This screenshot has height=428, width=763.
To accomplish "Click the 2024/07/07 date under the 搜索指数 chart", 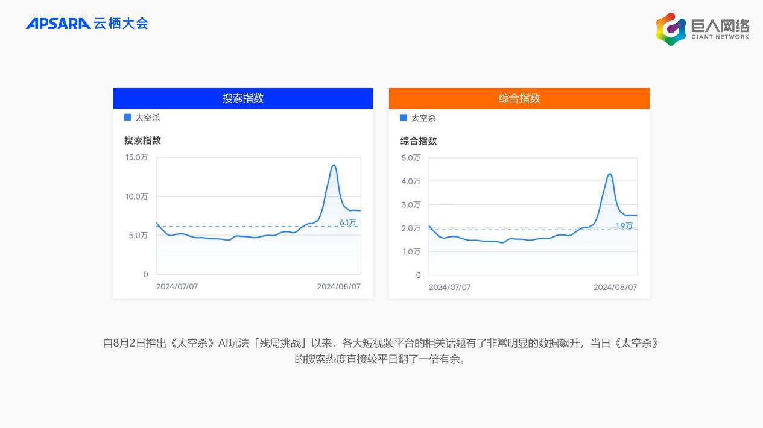I will pos(177,286).
